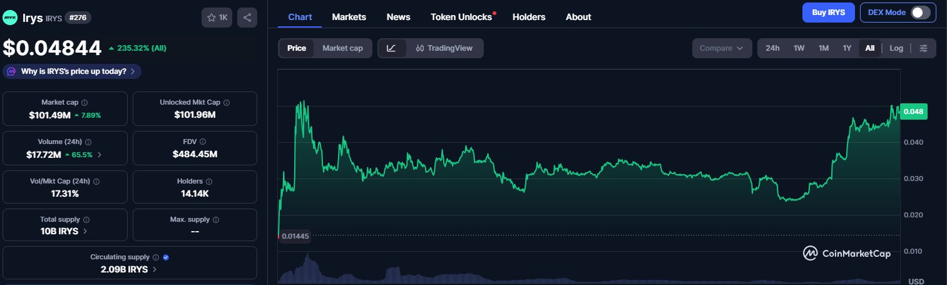Open chart settings sliders icon
This screenshot has width=947, height=285.
(x=923, y=48)
